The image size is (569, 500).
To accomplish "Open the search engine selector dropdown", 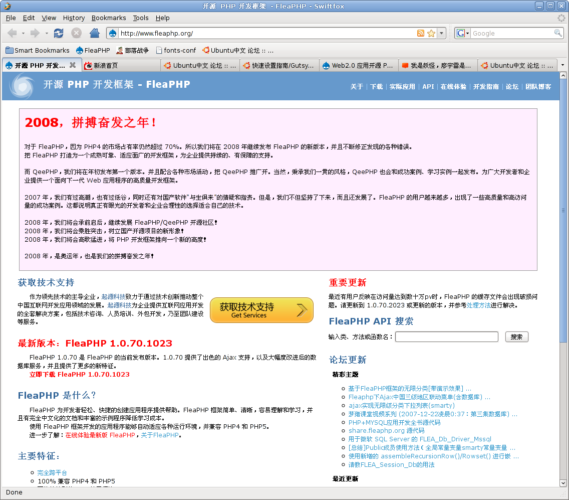I will [463, 34].
